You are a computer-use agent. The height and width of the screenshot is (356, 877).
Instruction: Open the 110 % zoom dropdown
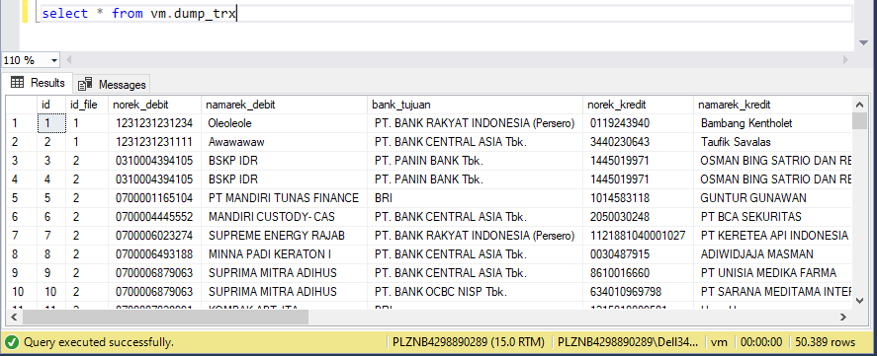(x=54, y=60)
